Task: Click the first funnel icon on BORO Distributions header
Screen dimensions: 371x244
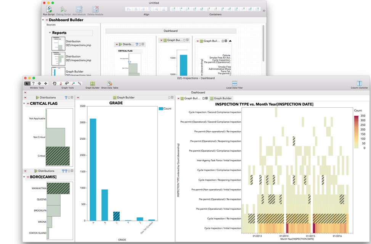Action: pyautogui.click(x=63, y=171)
